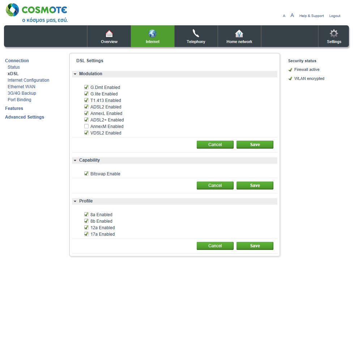Enable AnnexM Enabled checkbox
This screenshot has width=354, height=350.
tap(86, 126)
